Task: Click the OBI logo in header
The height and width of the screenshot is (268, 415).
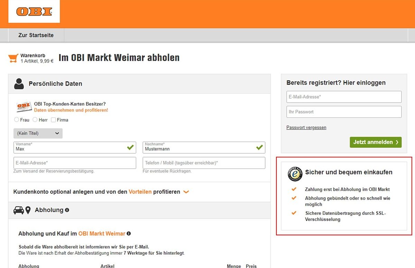Action: [34, 11]
